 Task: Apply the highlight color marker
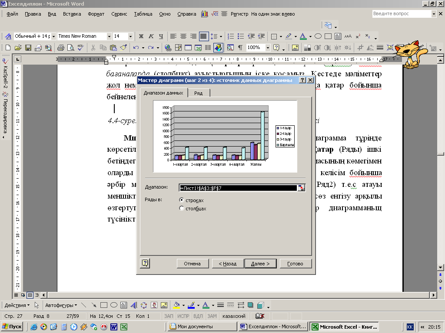point(289,36)
